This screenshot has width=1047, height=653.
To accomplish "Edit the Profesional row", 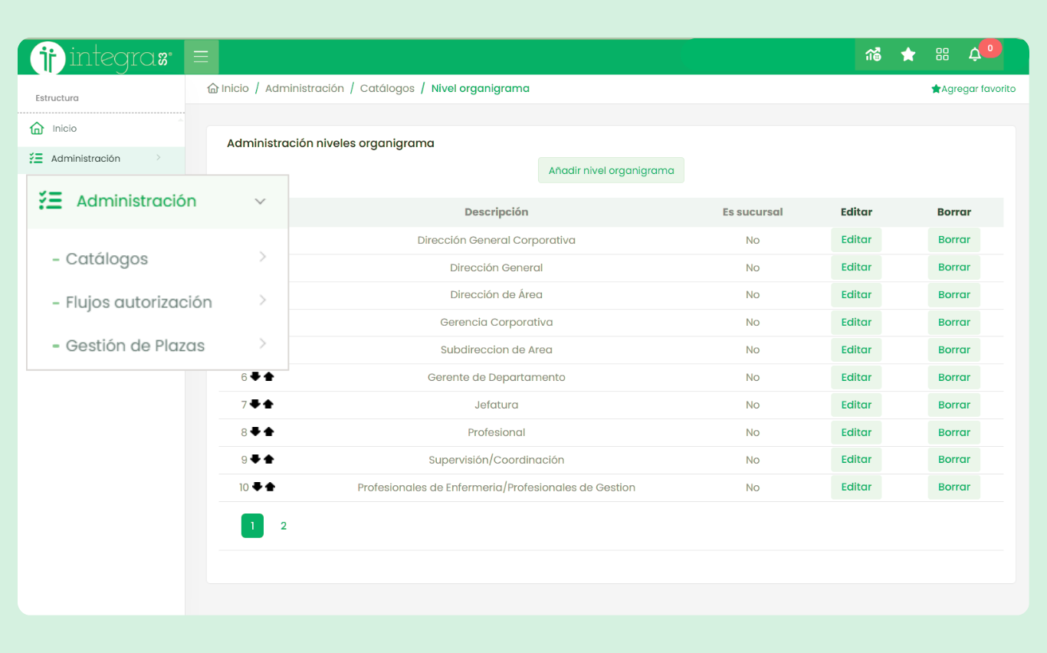I will 856,433.
